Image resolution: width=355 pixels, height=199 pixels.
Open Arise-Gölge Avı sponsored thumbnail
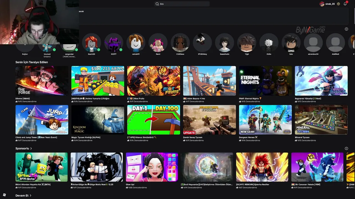(x=97, y=167)
